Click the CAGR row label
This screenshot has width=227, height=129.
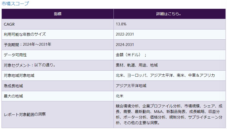[x=9, y=24]
